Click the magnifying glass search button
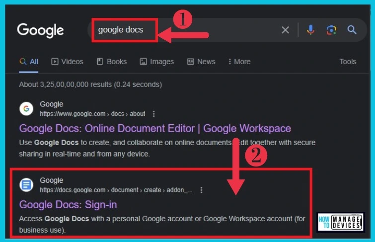Image resolution: width=375 pixels, height=242 pixels. 352,30
